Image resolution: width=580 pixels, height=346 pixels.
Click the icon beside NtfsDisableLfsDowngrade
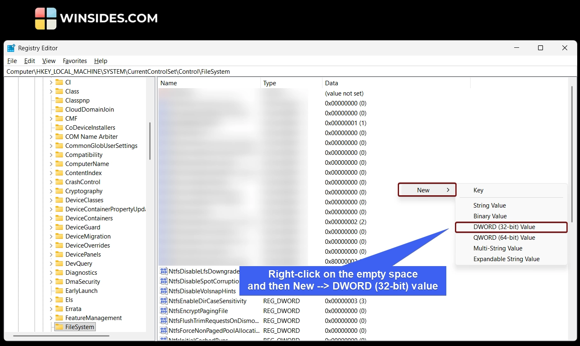[163, 271]
